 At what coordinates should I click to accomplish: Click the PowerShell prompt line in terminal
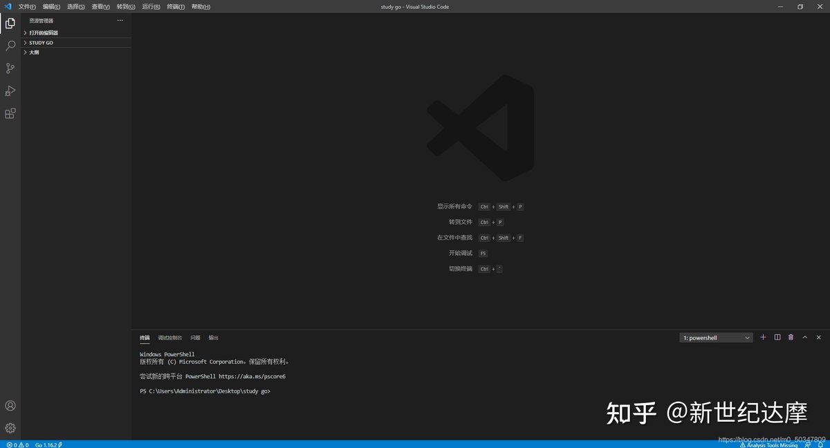[205, 391]
